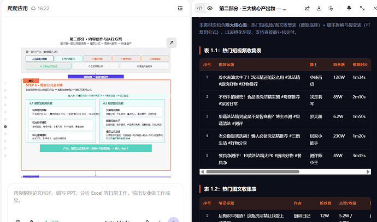377x222 pixels.
Task: Click the 爬爬应用 conversation title
Action: [x=17, y=8]
